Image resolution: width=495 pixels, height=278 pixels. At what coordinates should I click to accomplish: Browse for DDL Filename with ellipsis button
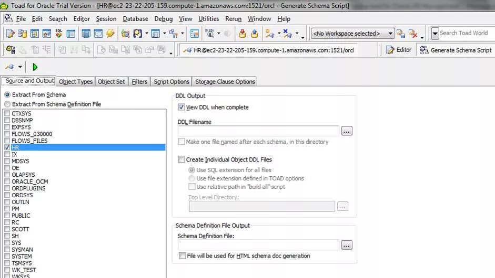(x=347, y=131)
